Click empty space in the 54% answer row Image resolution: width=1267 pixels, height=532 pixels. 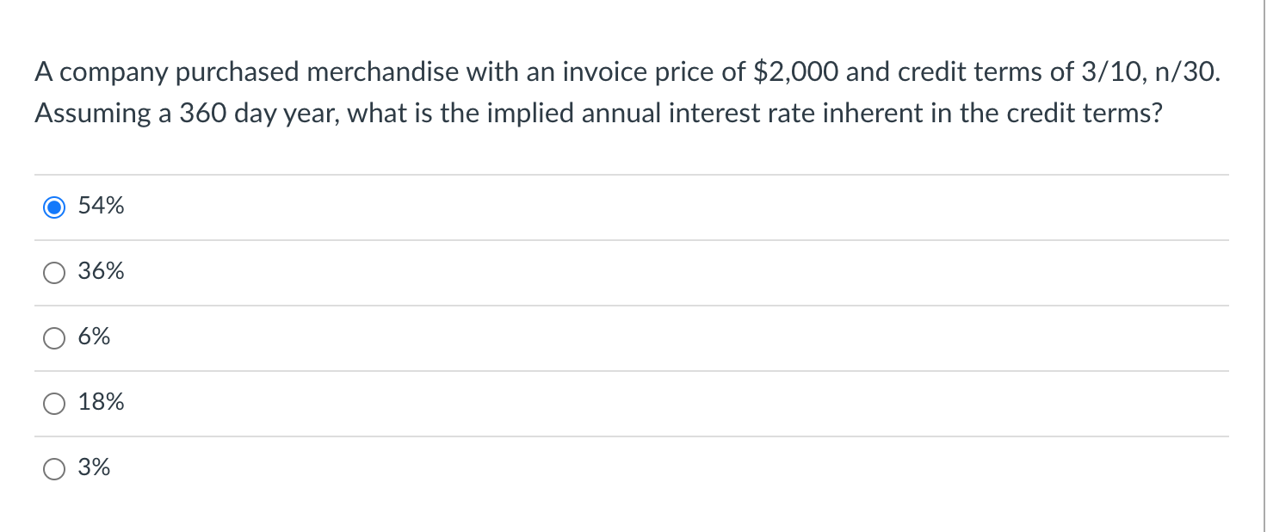(671, 207)
